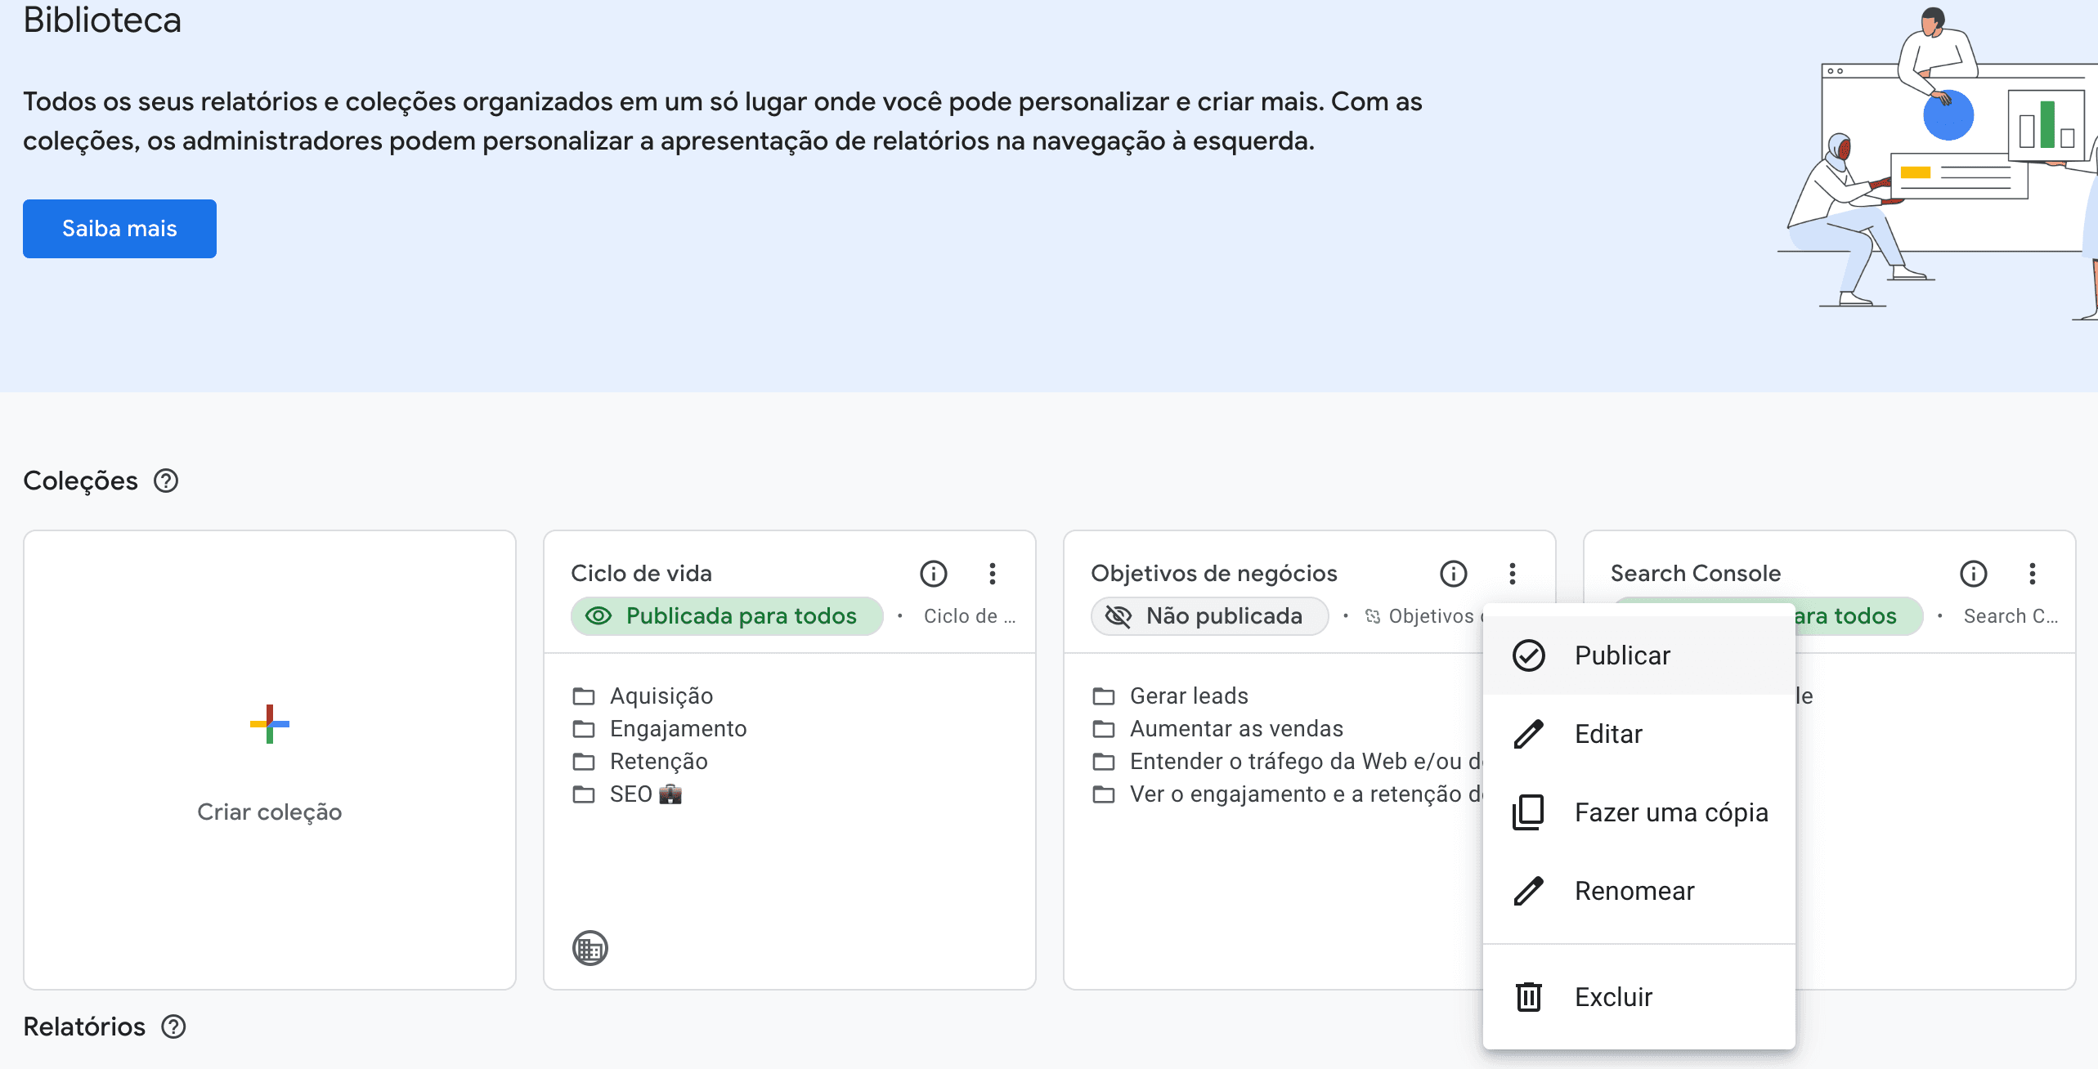Screen dimensions: 2098x1069
Task: Toggle the Não publicada badge on Objetivos de negócios
Action: [x=1208, y=615]
